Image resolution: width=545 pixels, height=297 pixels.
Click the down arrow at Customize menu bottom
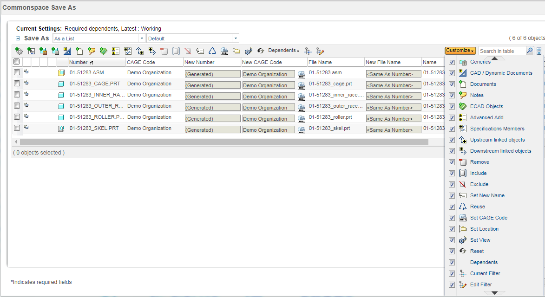pos(494,293)
